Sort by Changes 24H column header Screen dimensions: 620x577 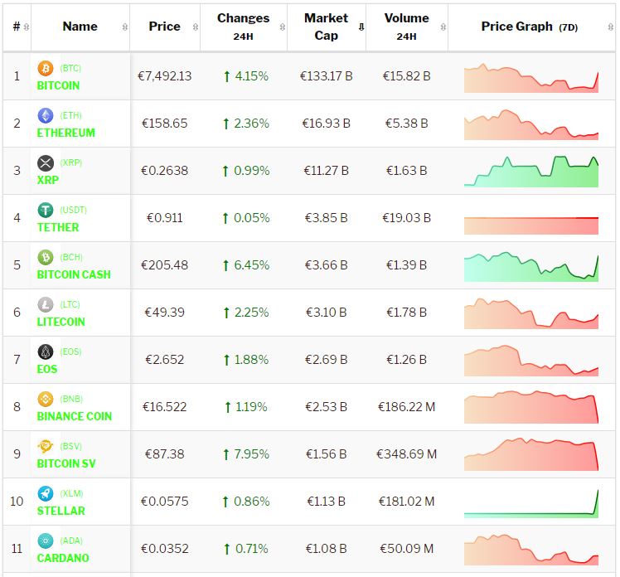243,27
